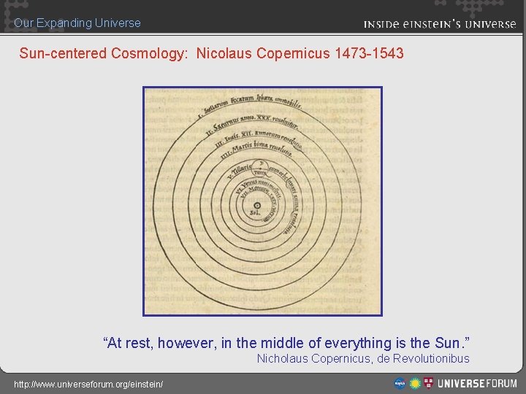Click the Harvard shield logo icon
The height and width of the screenshot is (394, 526).
pyautogui.click(x=428, y=383)
